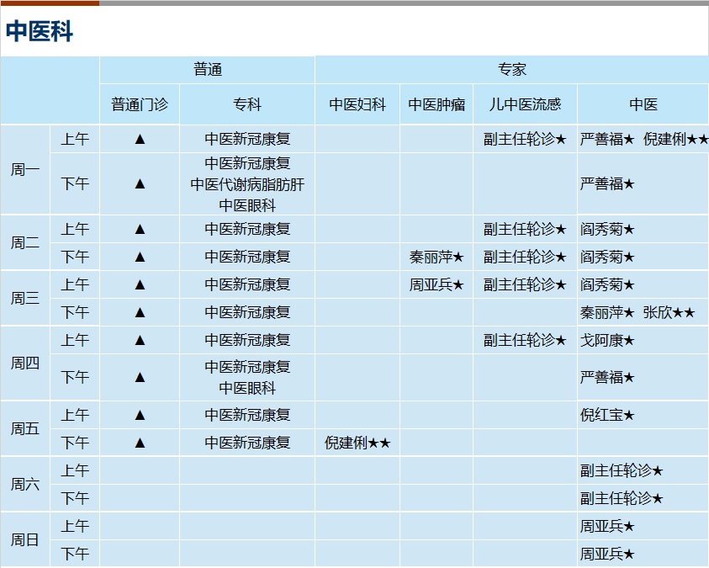Open 倪建俐★★ in Friday afternoon 中医妇科
The height and width of the screenshot is (568, 709).
(x=357, y=443)
